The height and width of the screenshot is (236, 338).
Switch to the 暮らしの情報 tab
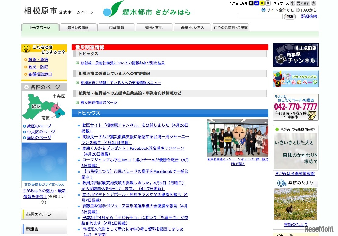point(78,27)
